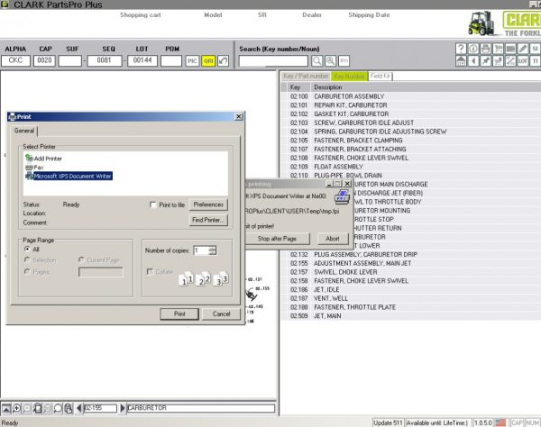This screenshot has height=427, width=541.
Task: Select the Fax printer
Action: [34, 168]
